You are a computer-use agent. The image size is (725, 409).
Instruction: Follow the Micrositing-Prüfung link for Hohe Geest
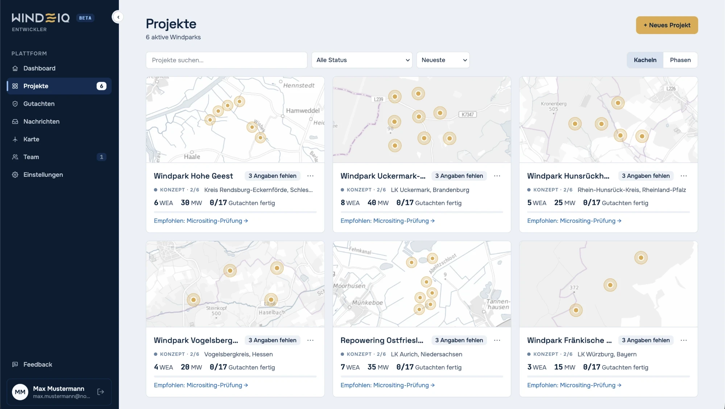tap(201, 221)
